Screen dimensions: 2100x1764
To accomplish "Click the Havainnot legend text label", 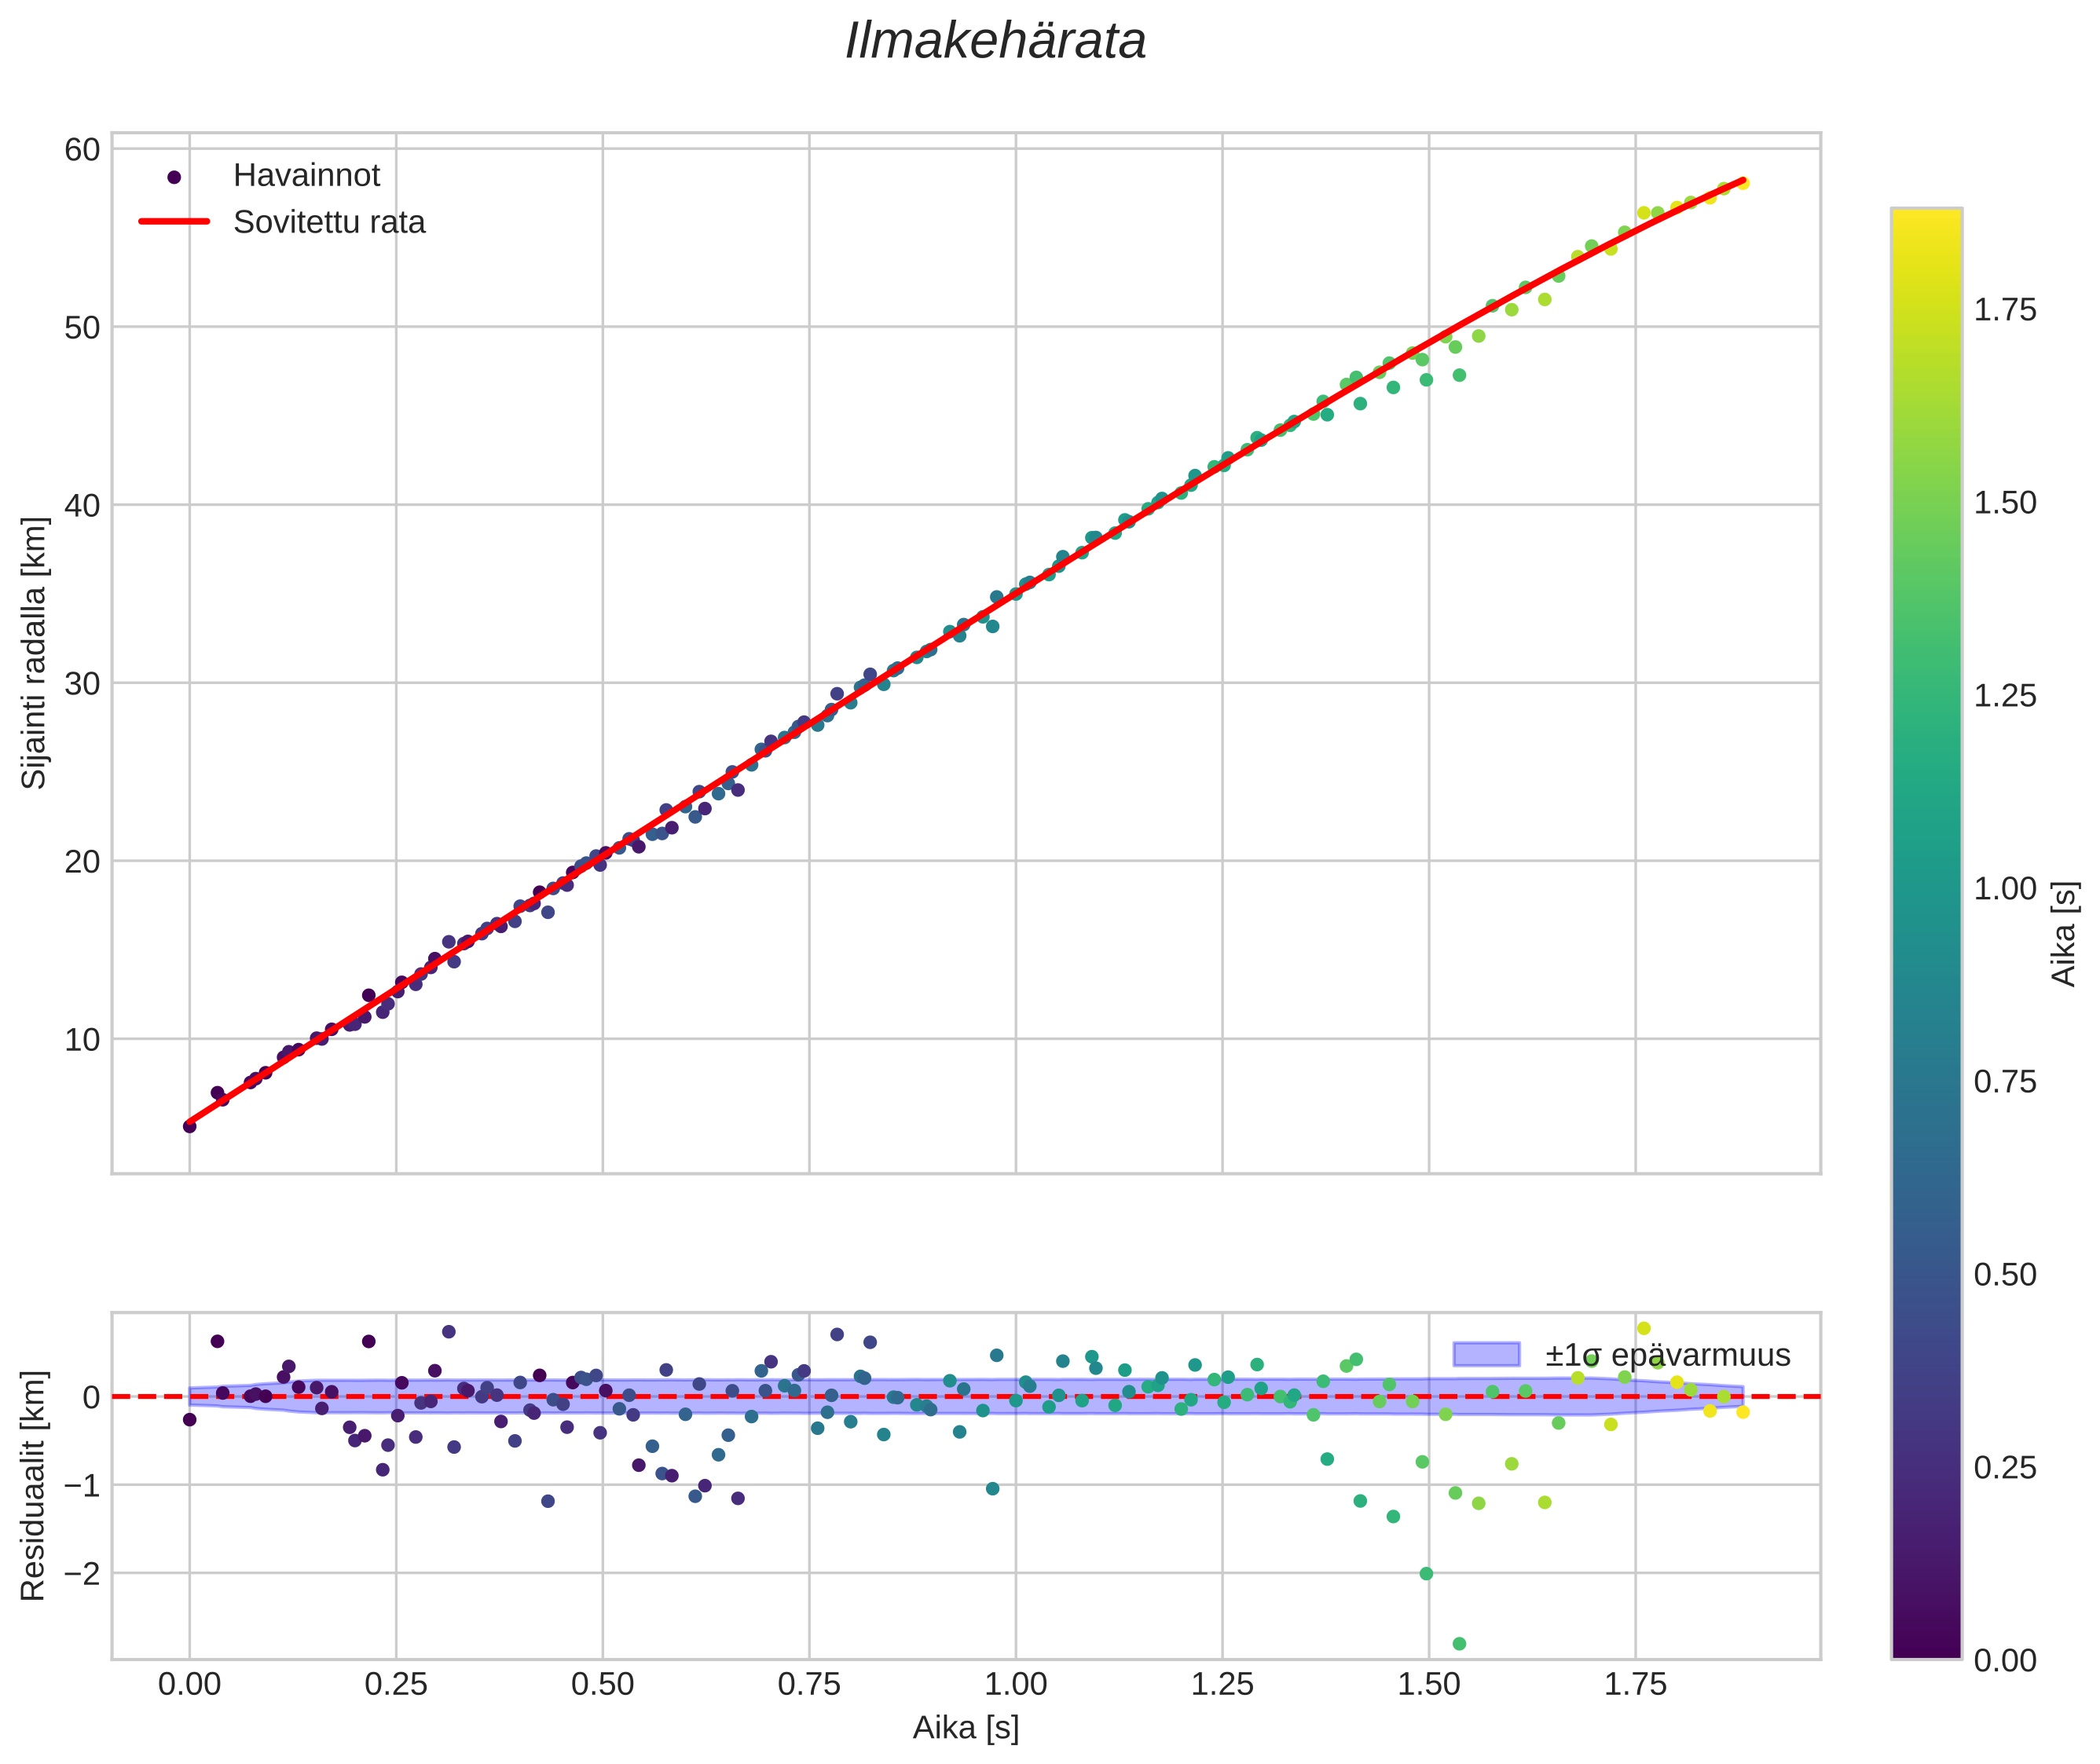I will pyautogui.click(x=306, y=176).
